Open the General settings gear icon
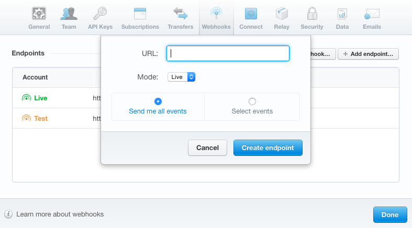The height and width of the screenshot is (228, 412). (x=39, y=14)
